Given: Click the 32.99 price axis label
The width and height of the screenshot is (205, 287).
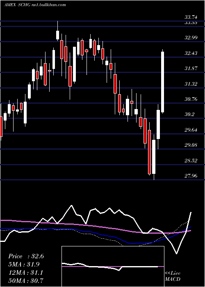Looking at the screenshot, I should pyautogui.click(x=191, y=38).
